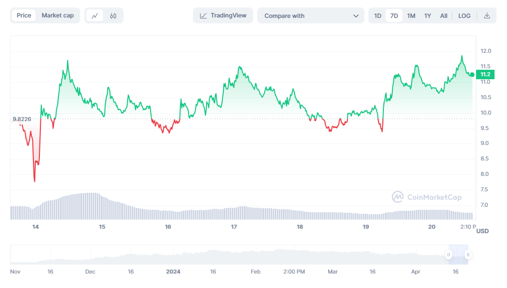Click the 11.2 current price label
The height and width of the screenshot is (288, 507).
(x=485, y=75)
